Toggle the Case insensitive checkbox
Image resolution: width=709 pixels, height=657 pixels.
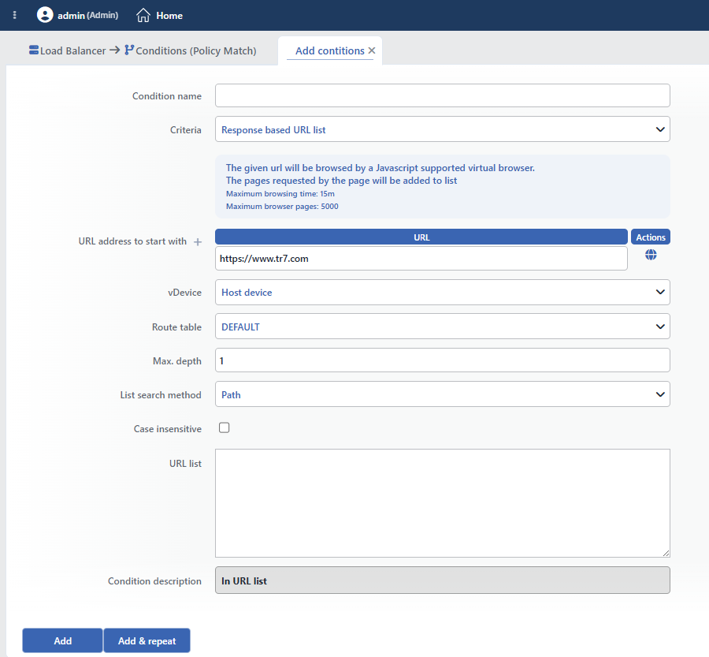pyautogui.click(x=225, y=428)
